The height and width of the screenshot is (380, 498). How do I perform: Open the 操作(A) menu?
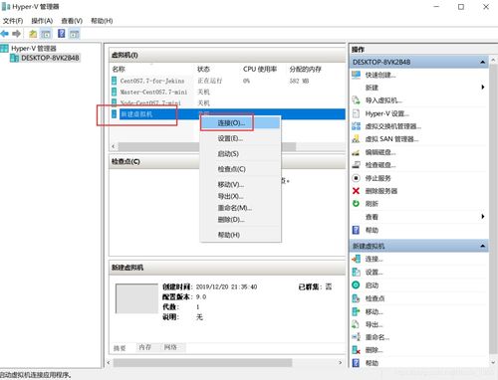point(42,21)
